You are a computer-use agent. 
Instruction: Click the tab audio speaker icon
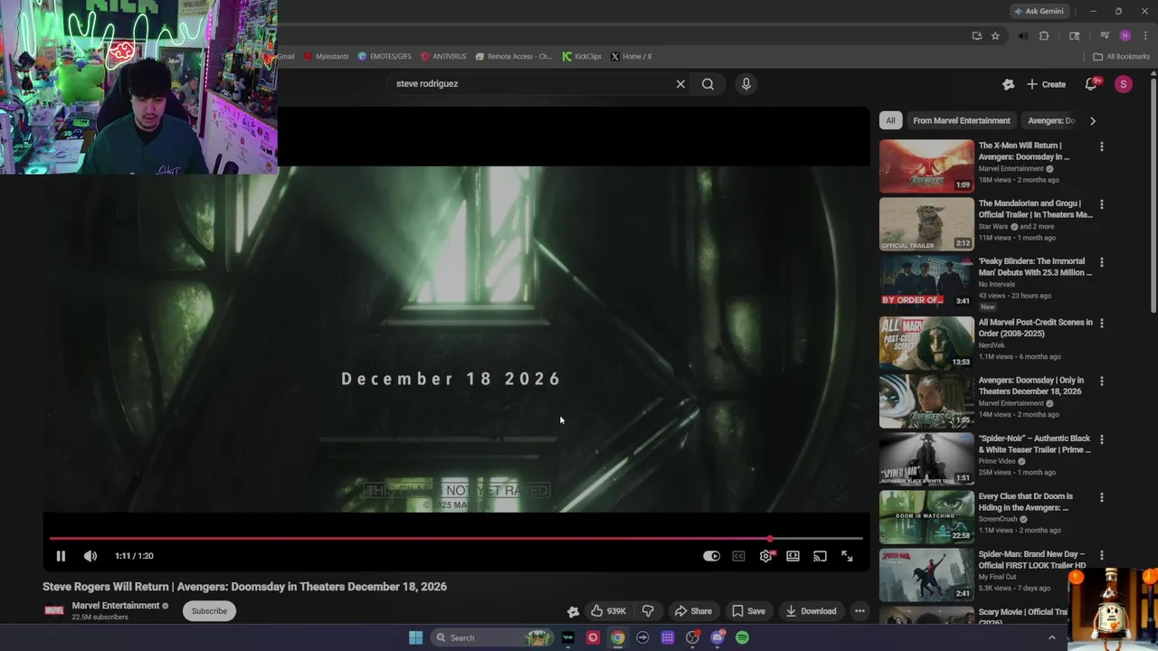coord(1023,36)
